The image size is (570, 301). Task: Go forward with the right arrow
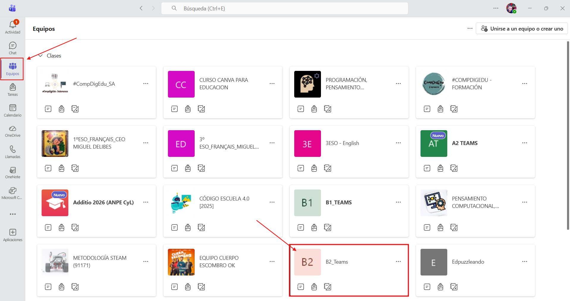pos(153,8)
